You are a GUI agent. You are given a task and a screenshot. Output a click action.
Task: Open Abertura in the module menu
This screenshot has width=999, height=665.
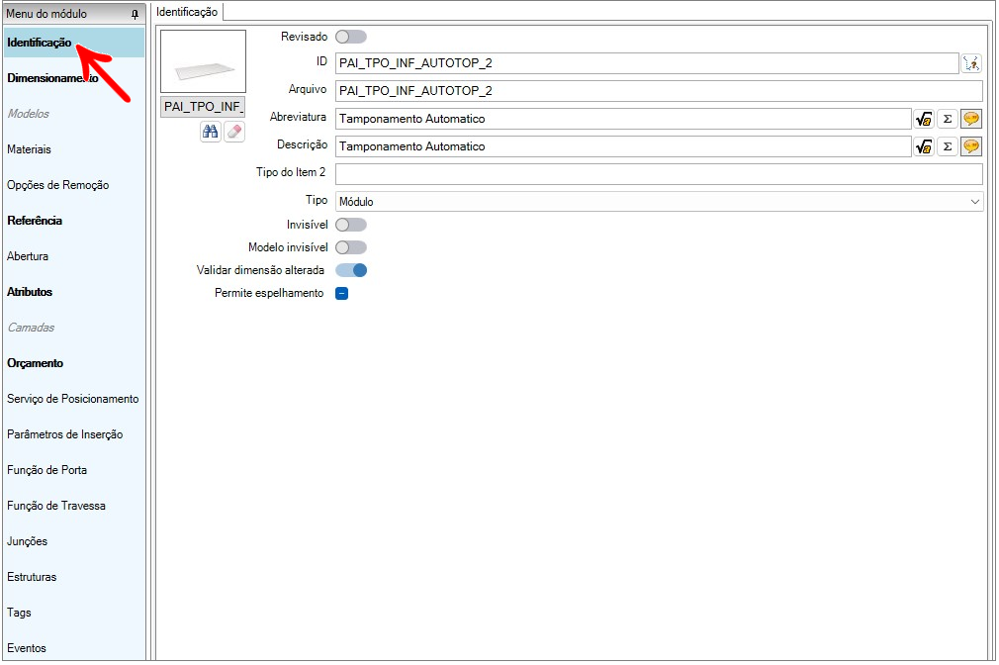[x=74, y=256]
